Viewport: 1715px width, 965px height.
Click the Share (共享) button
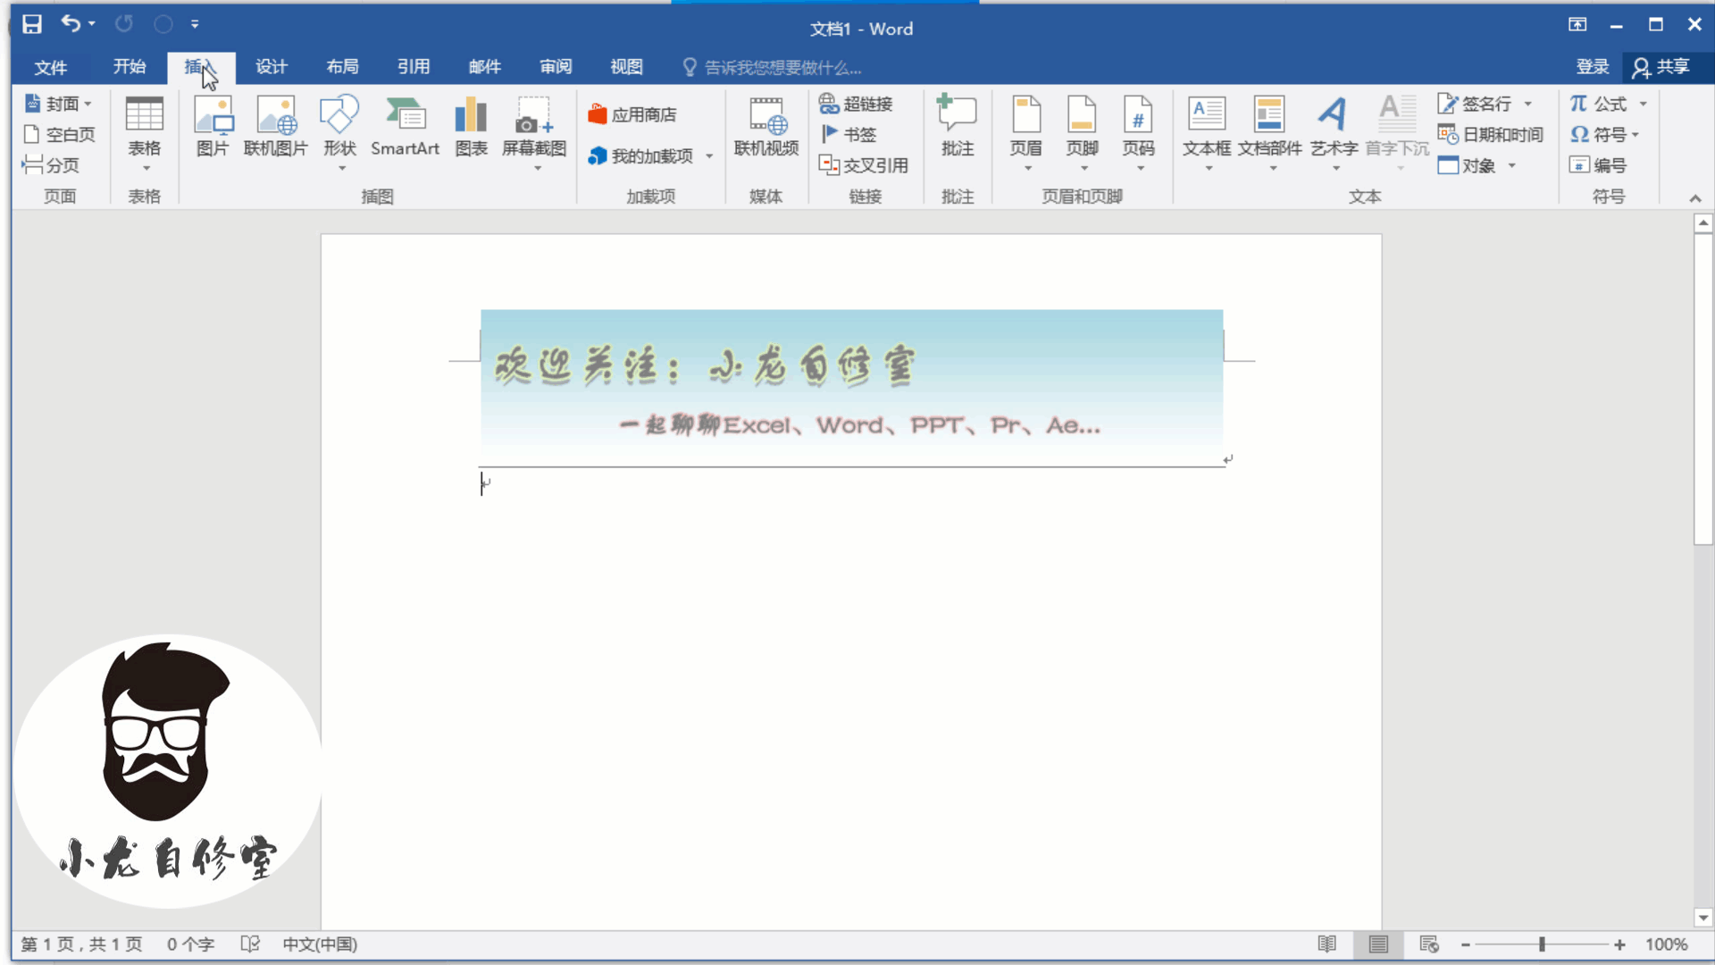tap(1661, 67)
